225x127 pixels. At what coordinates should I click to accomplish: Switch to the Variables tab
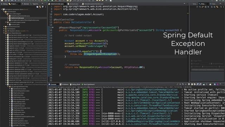tap(194, 4)
